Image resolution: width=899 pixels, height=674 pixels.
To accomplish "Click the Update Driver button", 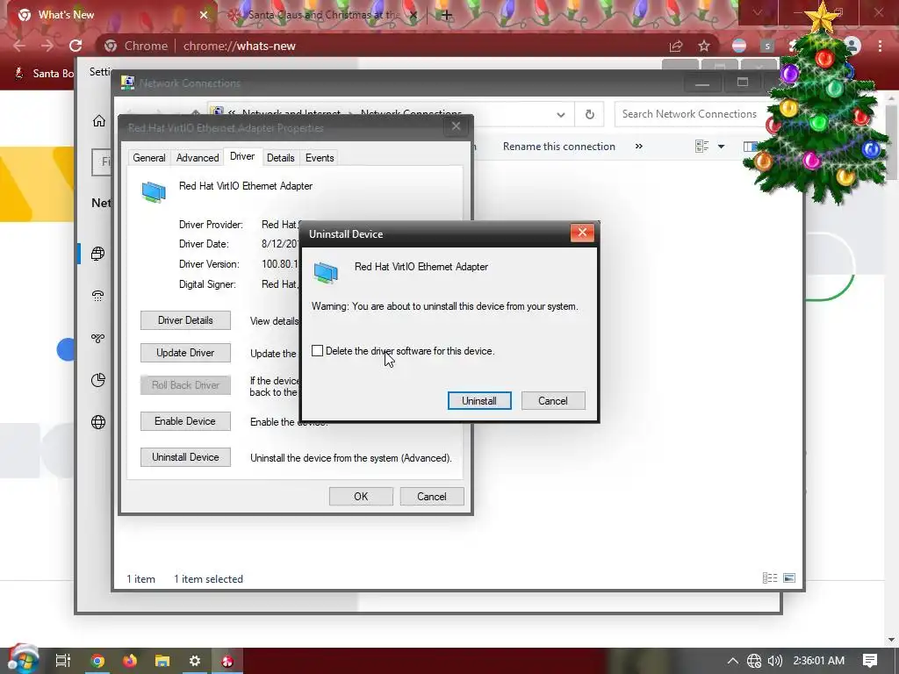I will pyautogui.click(x=185, y=353).
